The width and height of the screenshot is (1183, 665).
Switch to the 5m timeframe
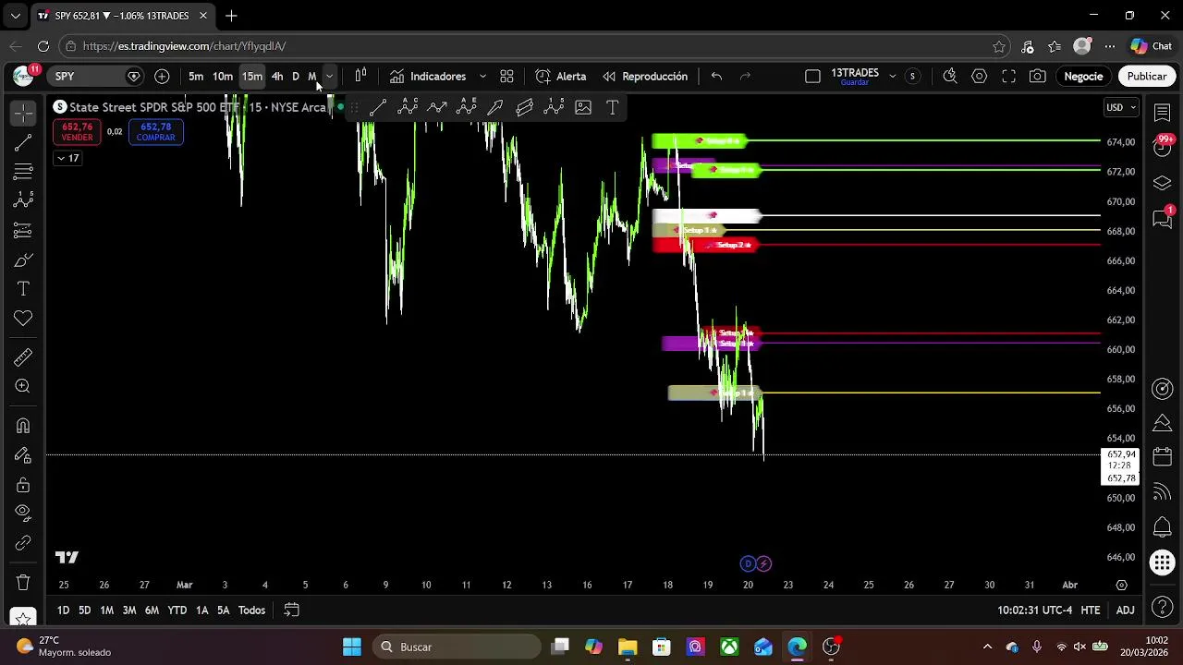click(x=196, y=77)
